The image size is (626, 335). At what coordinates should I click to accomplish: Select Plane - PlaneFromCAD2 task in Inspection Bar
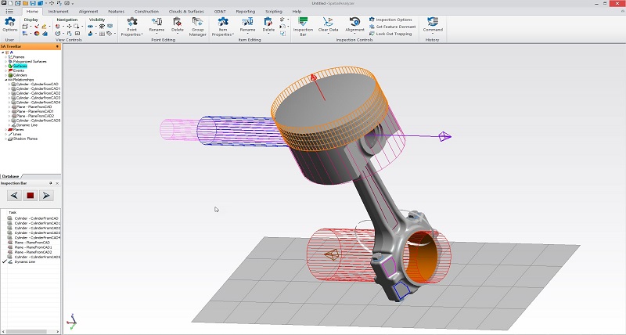(x=33, y=252)
